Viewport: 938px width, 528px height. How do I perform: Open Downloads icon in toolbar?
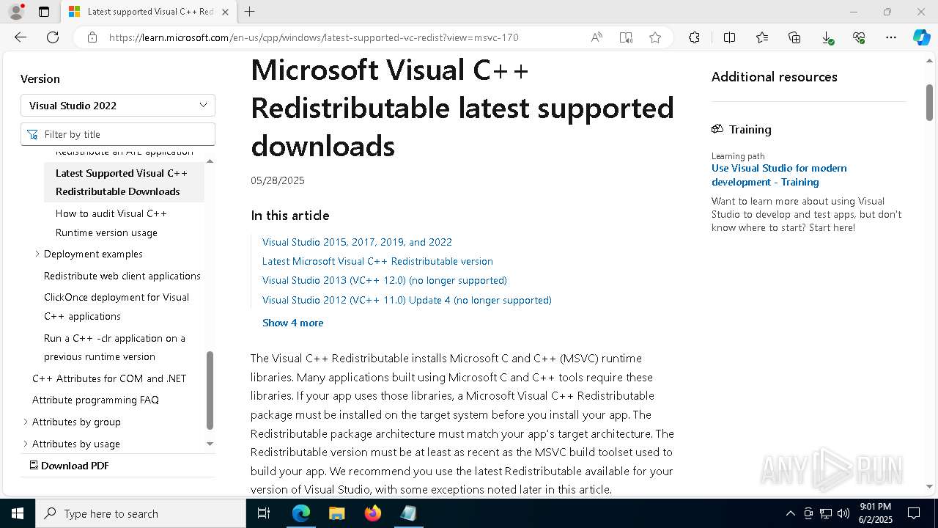pos(827,37)
